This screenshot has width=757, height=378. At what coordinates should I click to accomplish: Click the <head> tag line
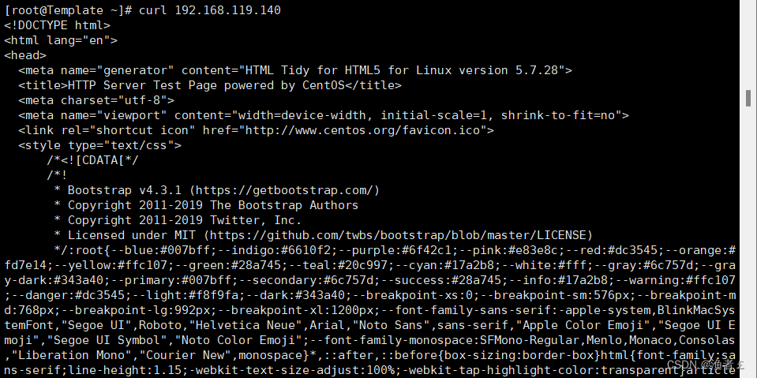click(25, 55)
